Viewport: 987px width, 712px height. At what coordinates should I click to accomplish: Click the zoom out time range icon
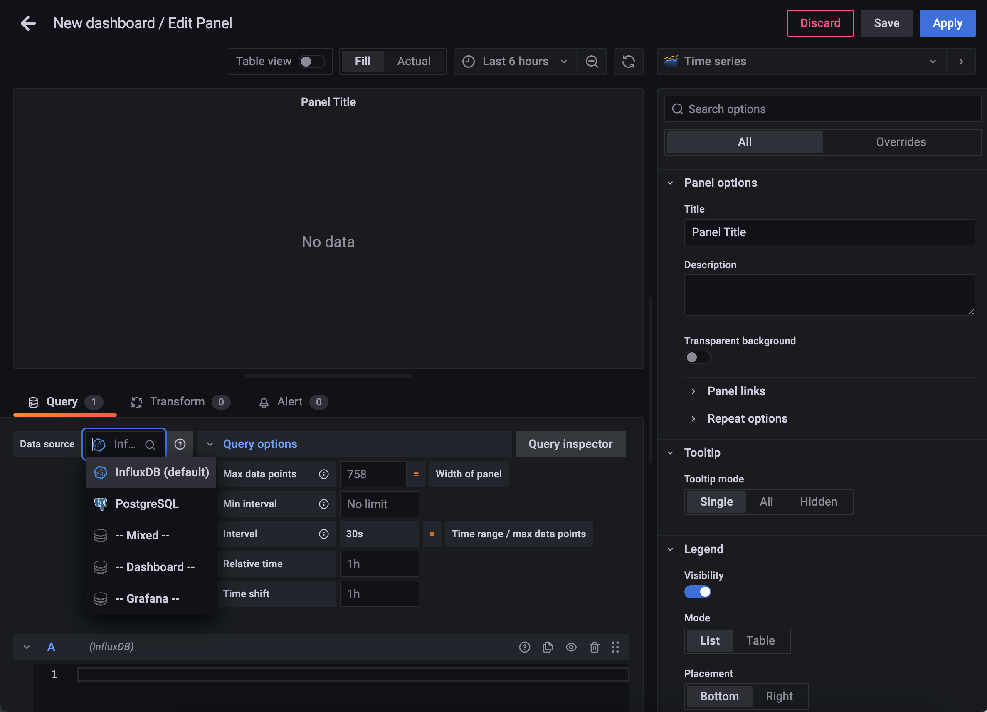[x=592, y=62]
